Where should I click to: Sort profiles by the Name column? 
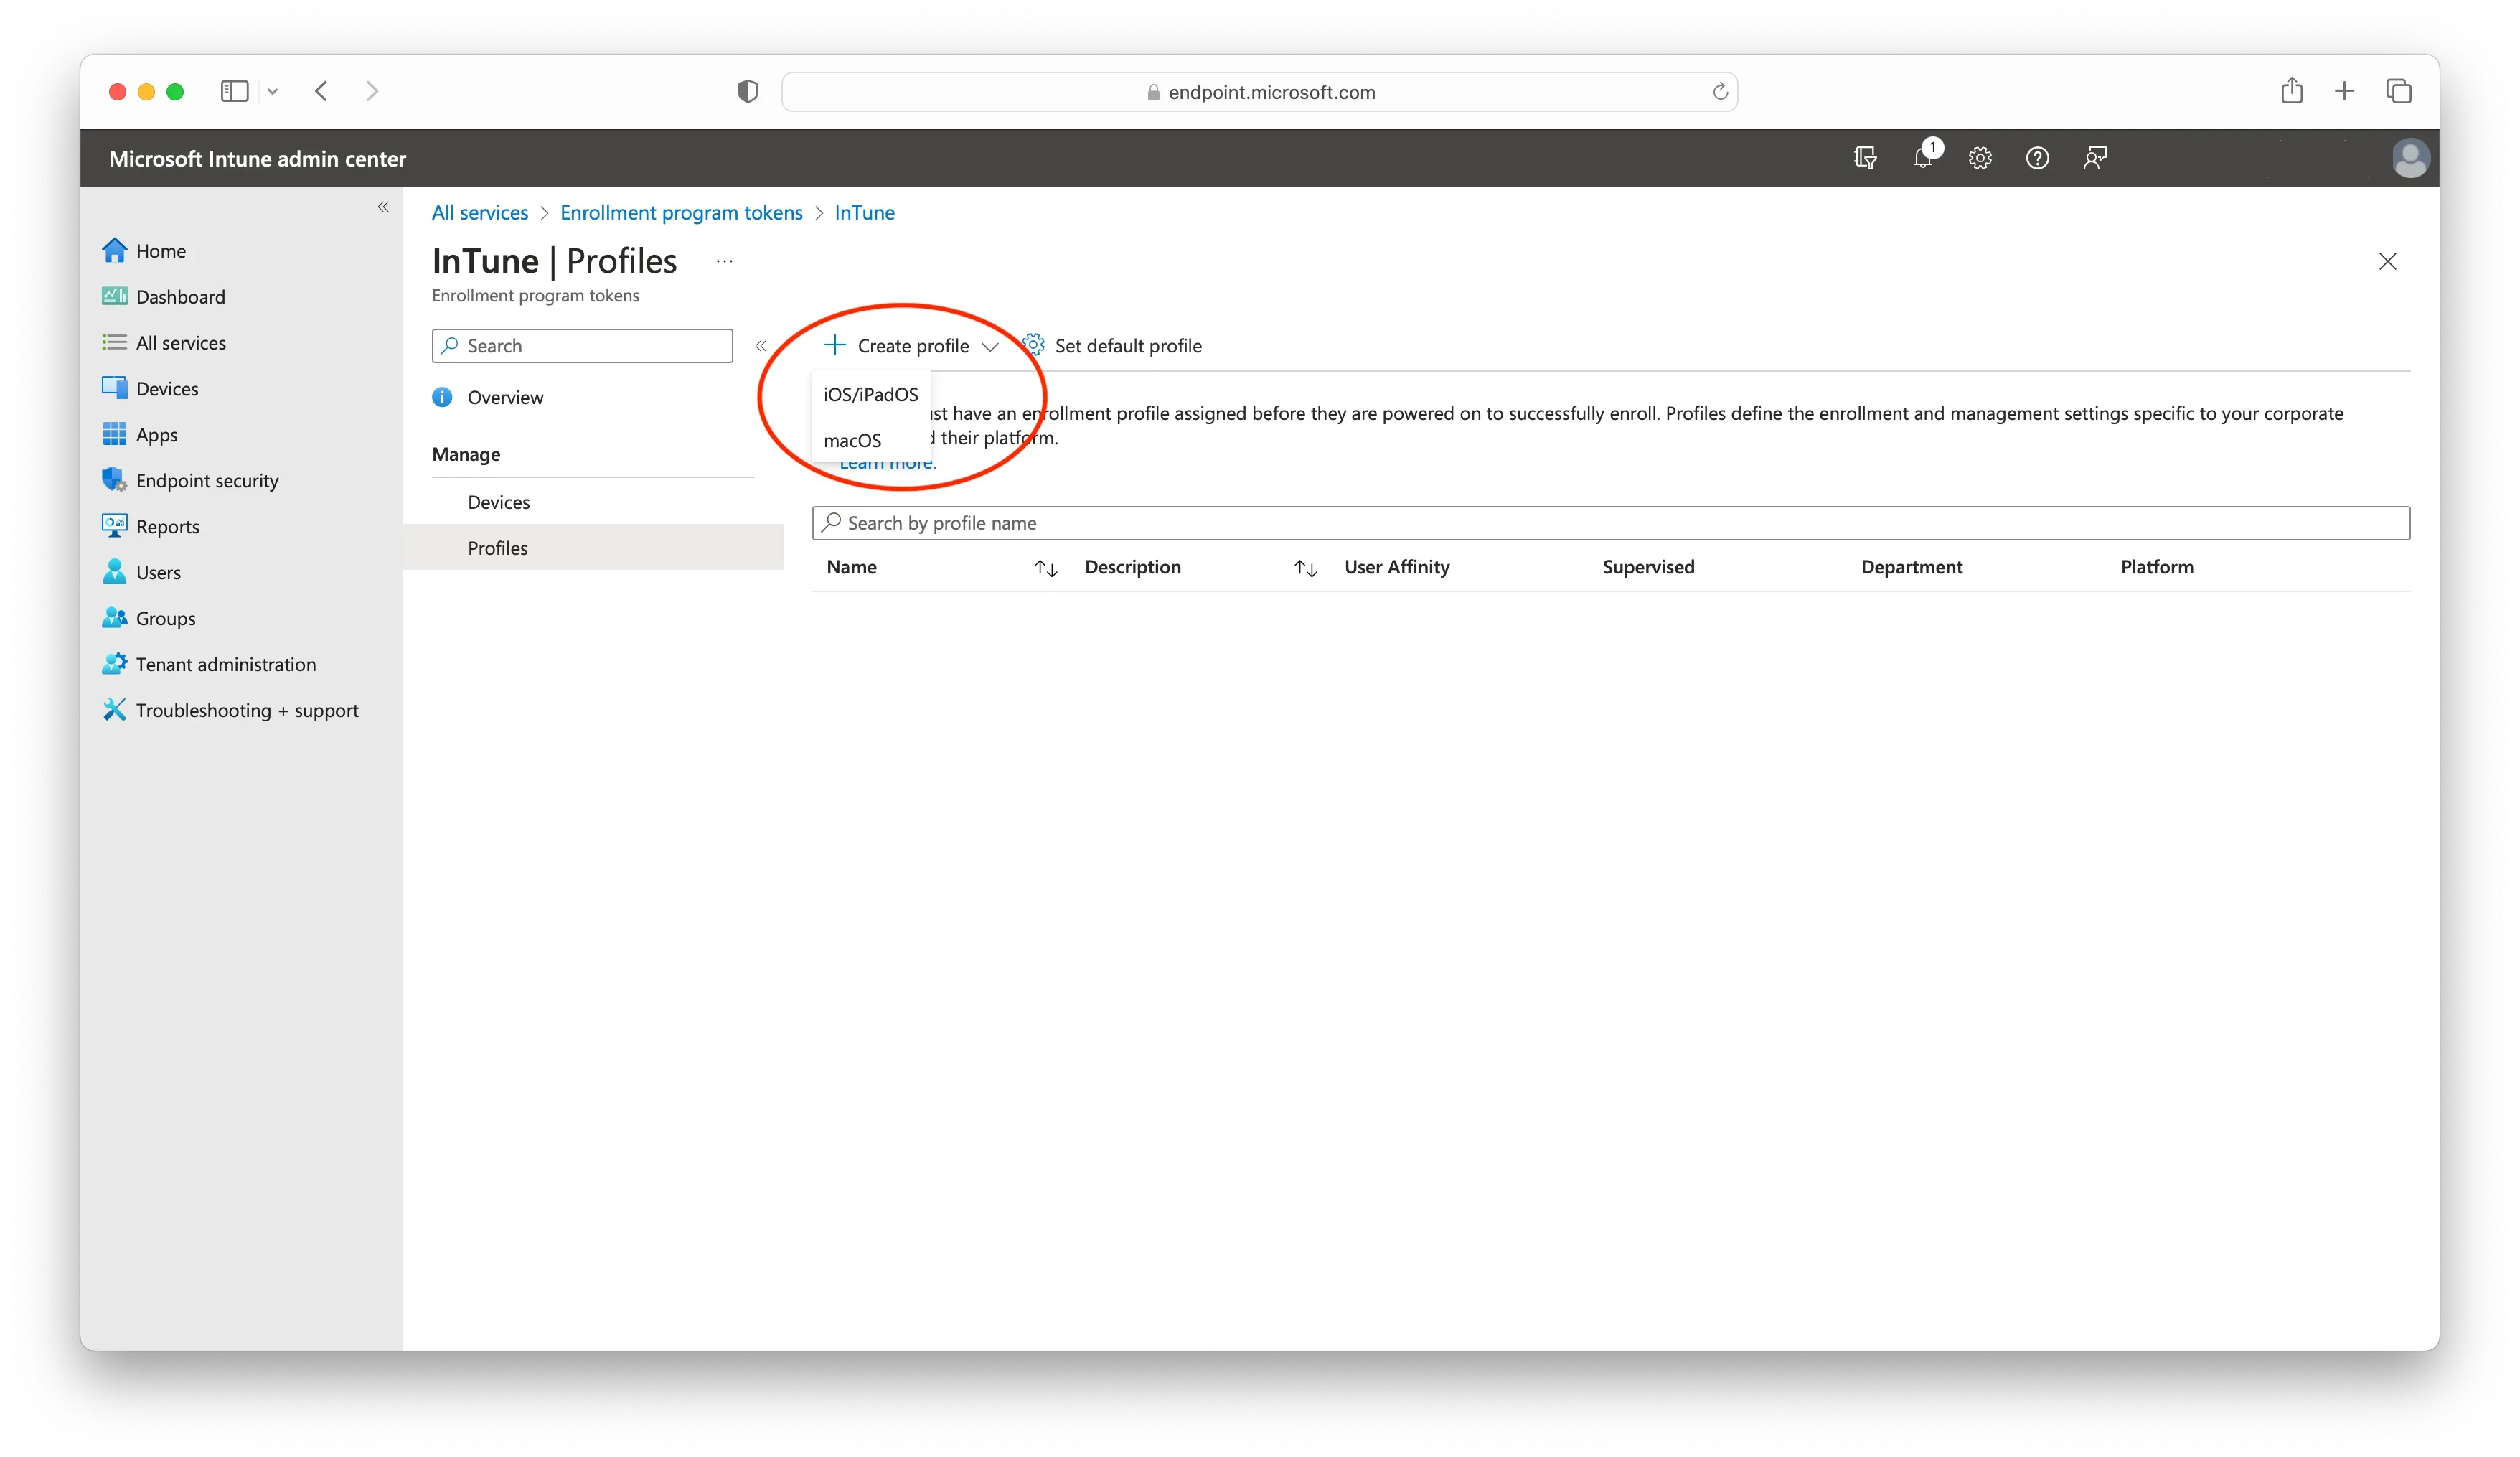[x=1046, y=567]
